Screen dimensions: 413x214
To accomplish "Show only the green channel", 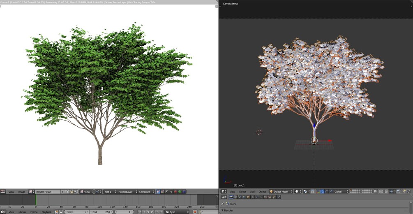I will (180, 192).
